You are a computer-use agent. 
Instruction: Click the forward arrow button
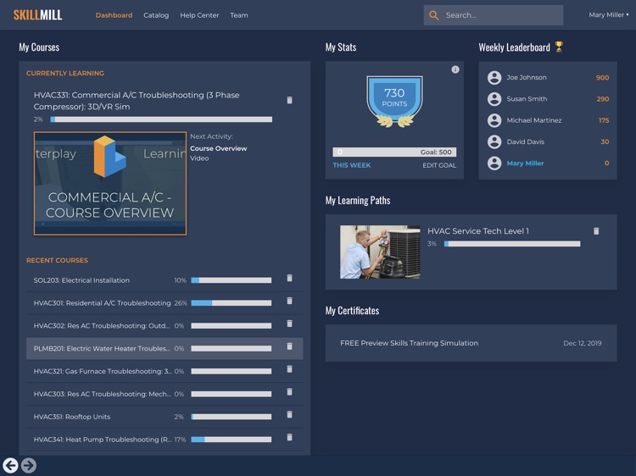[x=28, y=466]
